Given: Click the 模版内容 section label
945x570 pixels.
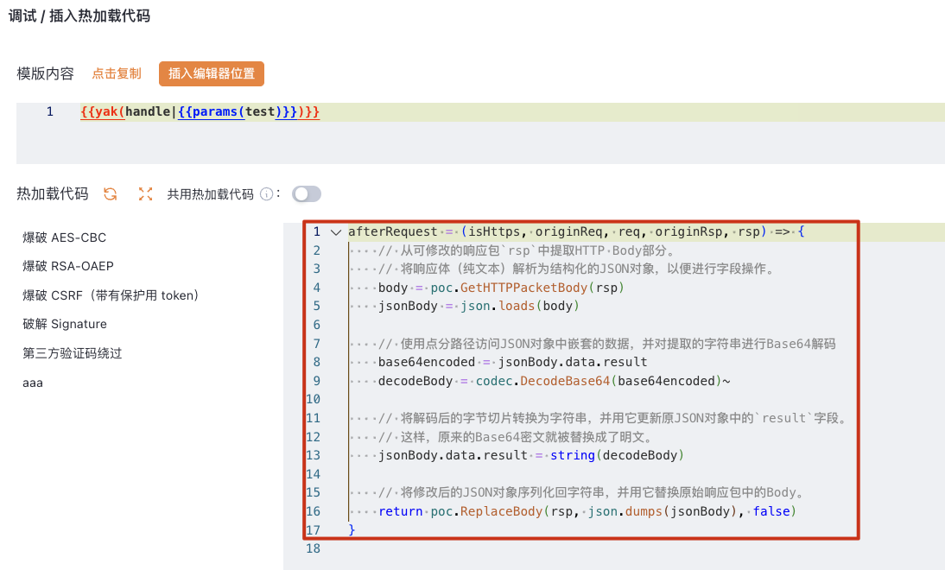Looking at the screenshot, I should point(45,73).
